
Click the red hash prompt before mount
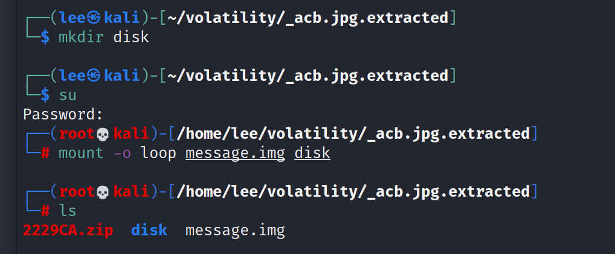click(x=45, y=153)
